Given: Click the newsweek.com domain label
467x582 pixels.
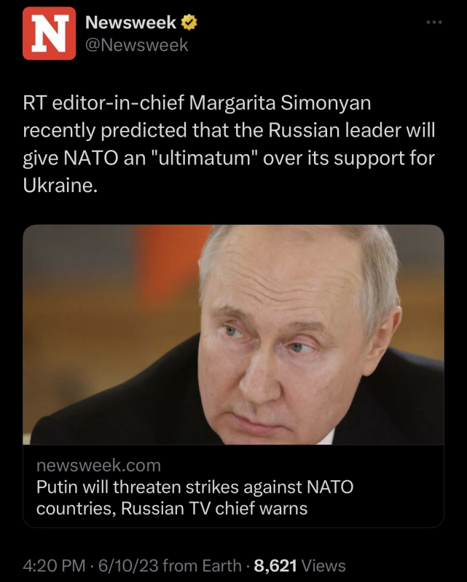Looking at the screenshot, I should (98, 465).
